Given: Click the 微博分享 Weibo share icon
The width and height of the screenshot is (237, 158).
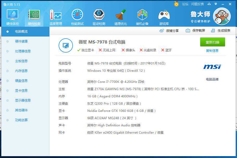Looking at the screenshot, I should tap(162, 31).
